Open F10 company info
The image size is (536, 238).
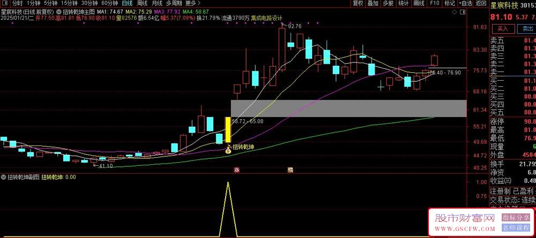pos(435,3)
